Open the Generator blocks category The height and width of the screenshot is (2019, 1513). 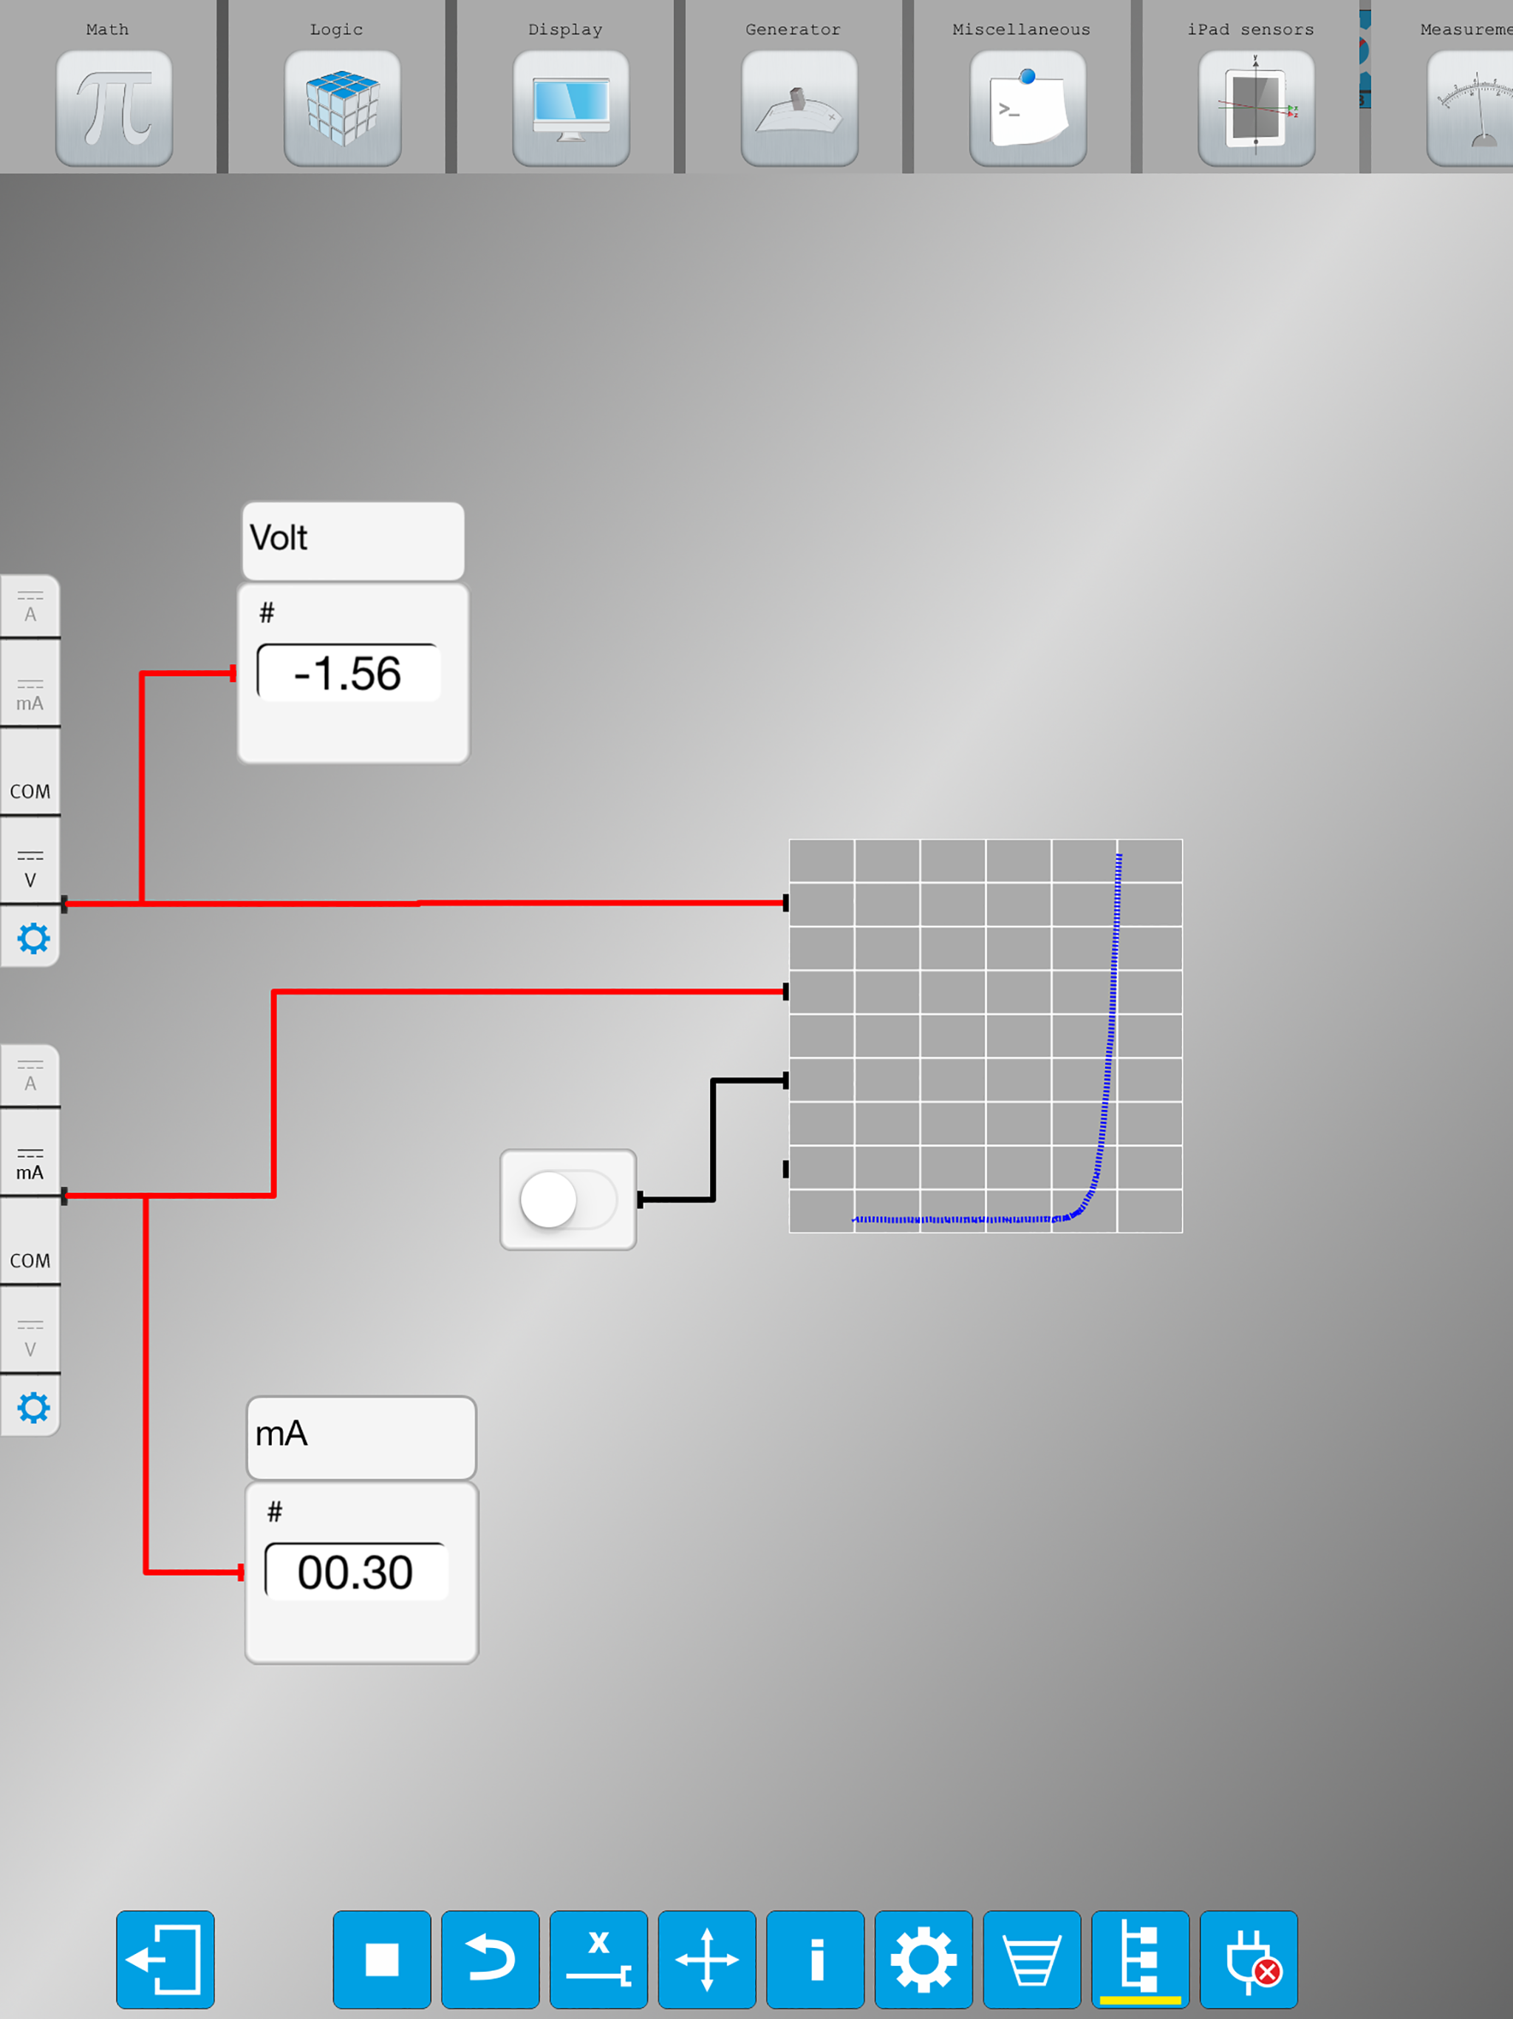799,108
